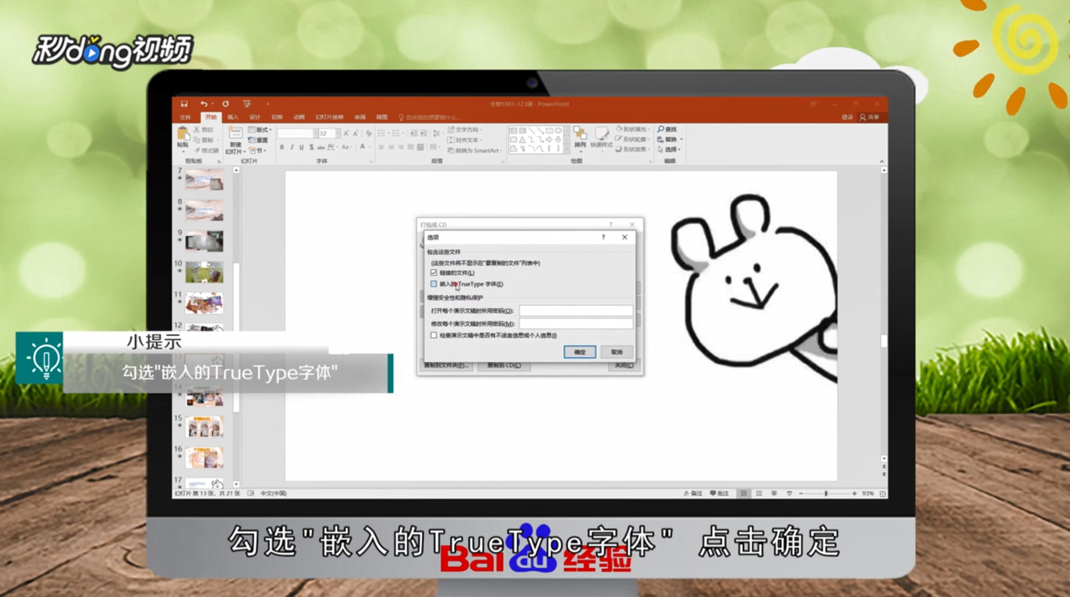Click Copy to CD (复制到CD) button
The image size is (1070, 597).
tap(504, 365)
